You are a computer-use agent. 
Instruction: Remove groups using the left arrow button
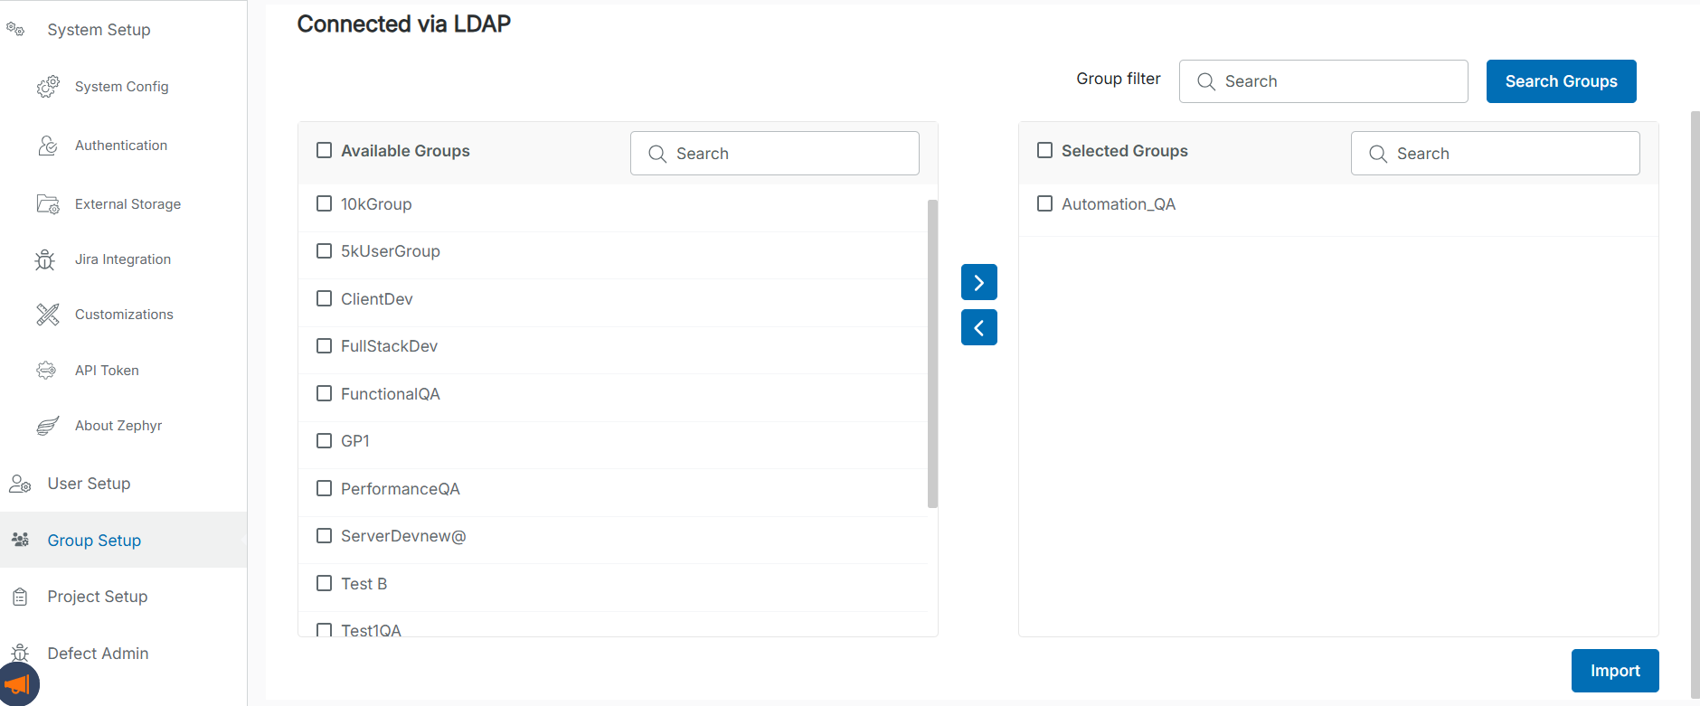tap(978, 327)
